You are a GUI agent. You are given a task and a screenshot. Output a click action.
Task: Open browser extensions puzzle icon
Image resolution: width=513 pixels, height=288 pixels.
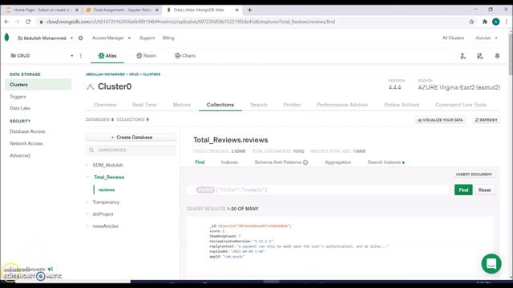click(x=484, y=22)
